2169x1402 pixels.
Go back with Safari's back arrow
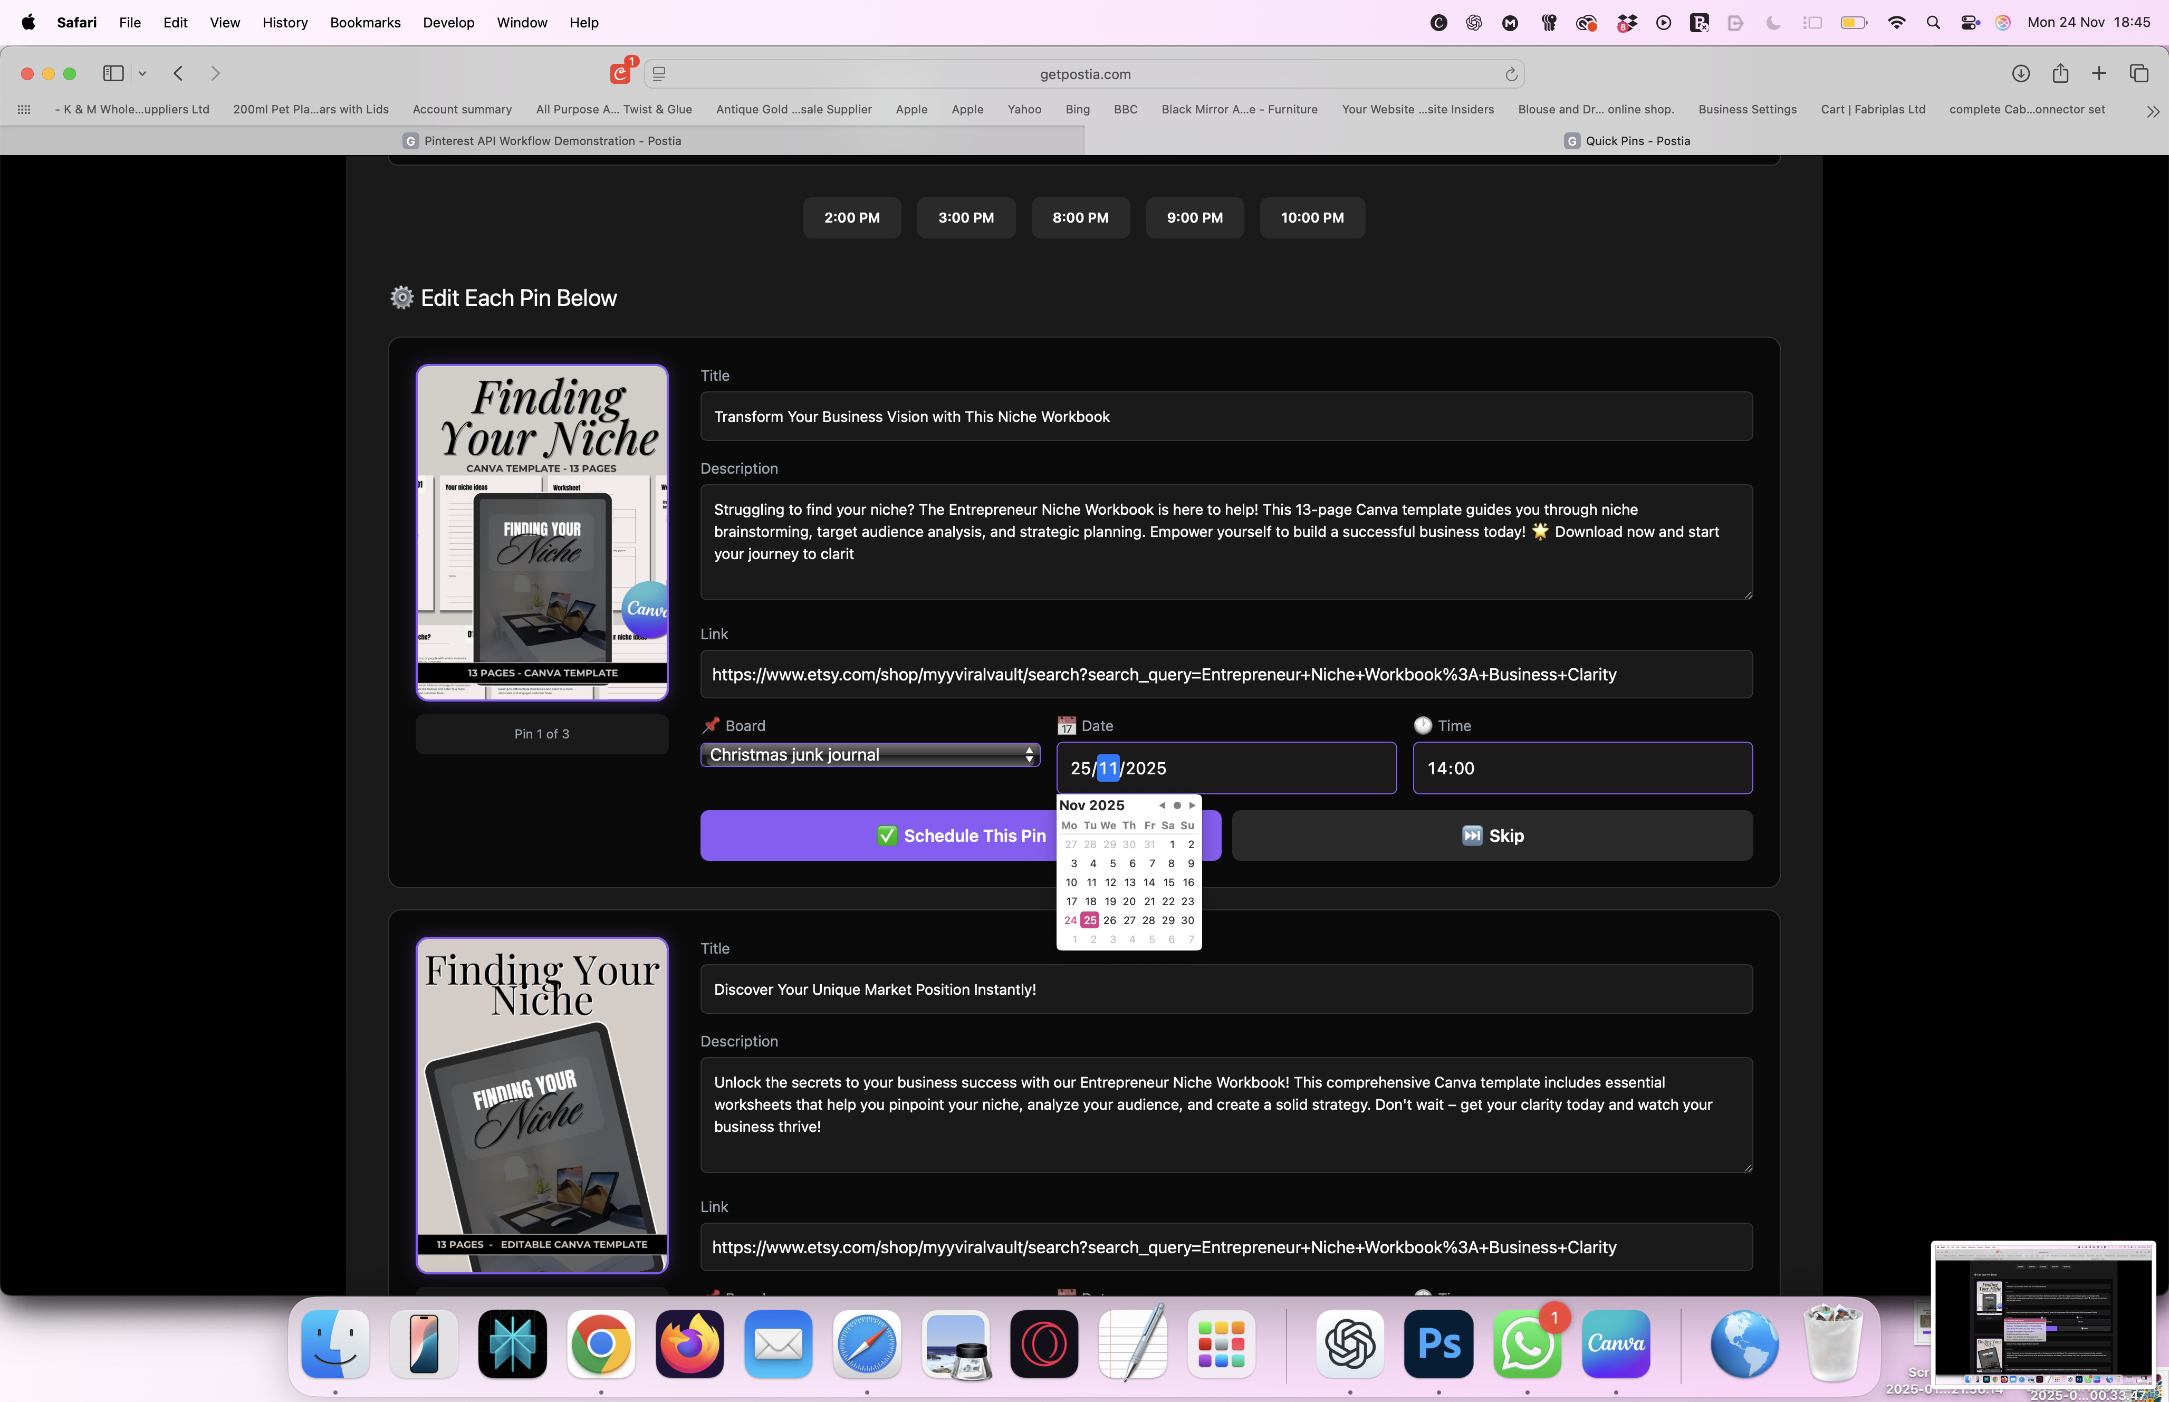coord(178,74)
